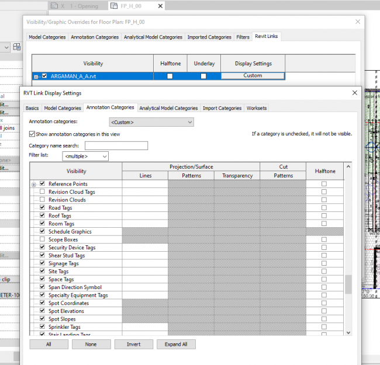
Task: Enable the Revision Cloud Tags checkbox
Action: click(42, 192)
